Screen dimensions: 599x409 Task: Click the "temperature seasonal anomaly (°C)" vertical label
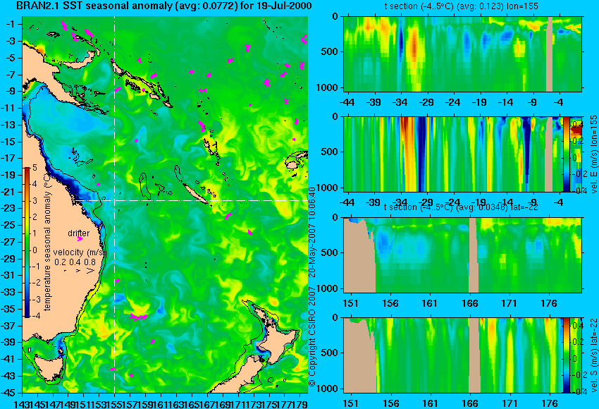(47, 243)
